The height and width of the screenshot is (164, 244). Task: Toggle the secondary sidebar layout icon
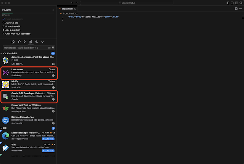[236, 3]
